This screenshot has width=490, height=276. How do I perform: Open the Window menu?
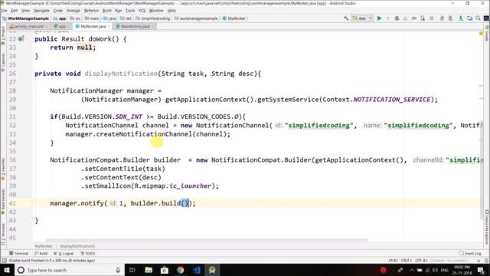(156, 11)
